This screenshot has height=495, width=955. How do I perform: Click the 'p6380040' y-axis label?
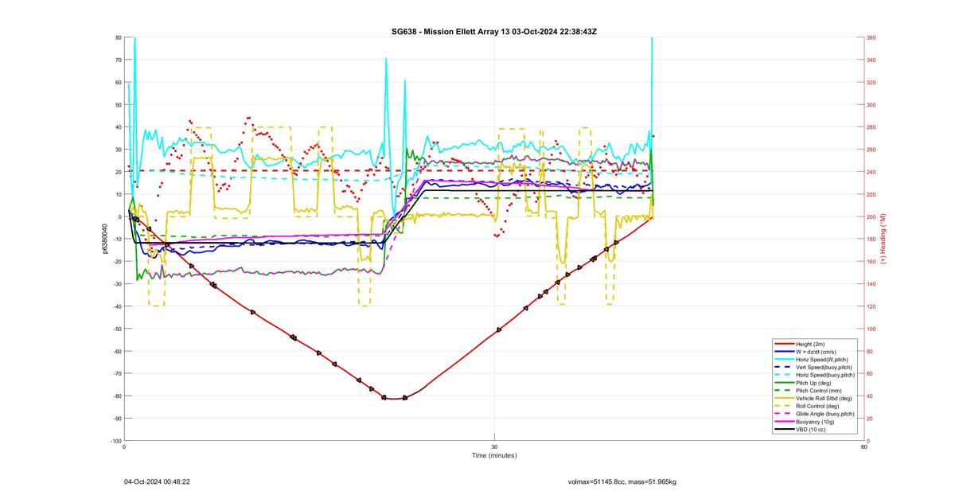[x=105, y=239]
